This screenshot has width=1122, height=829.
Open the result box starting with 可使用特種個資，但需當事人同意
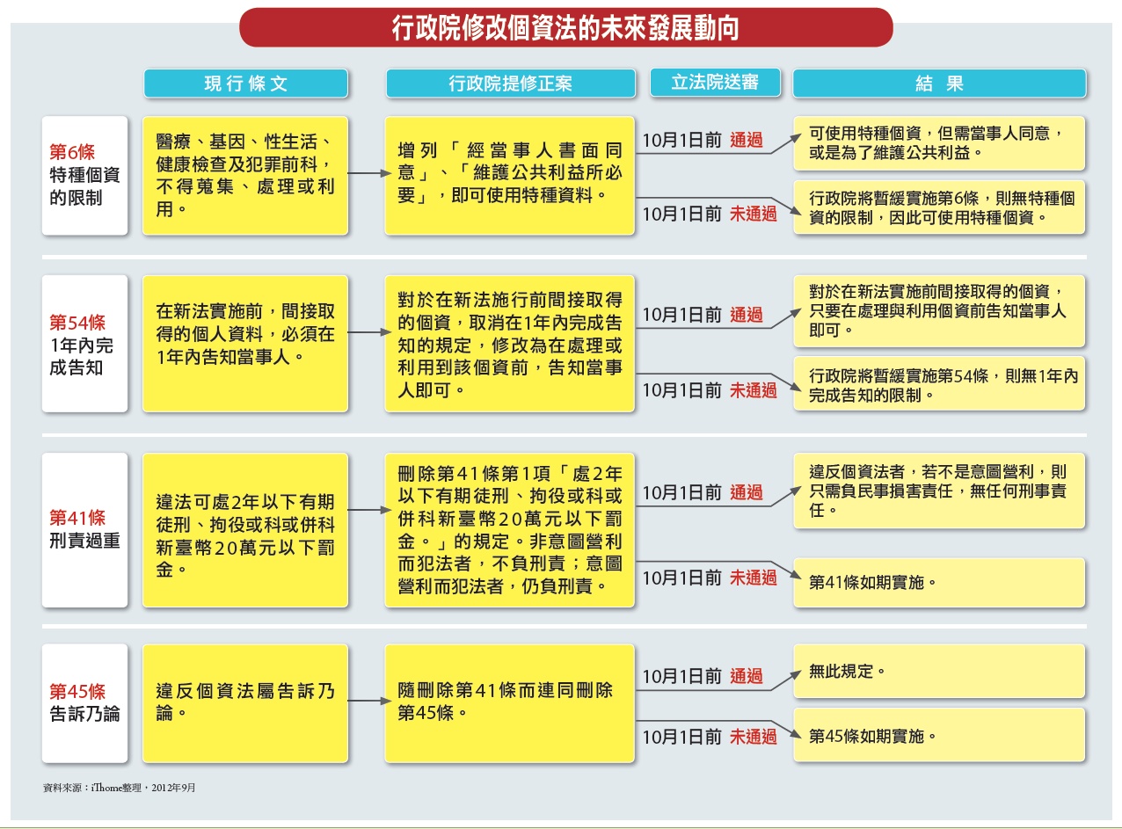point(939,143)
